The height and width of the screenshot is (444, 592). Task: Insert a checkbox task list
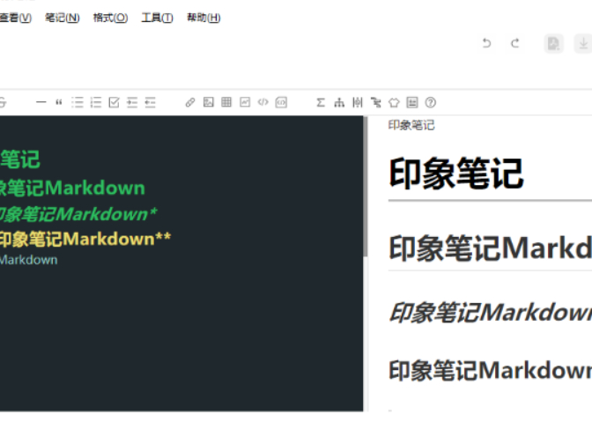pyautogui.click(x=114, y=102)
